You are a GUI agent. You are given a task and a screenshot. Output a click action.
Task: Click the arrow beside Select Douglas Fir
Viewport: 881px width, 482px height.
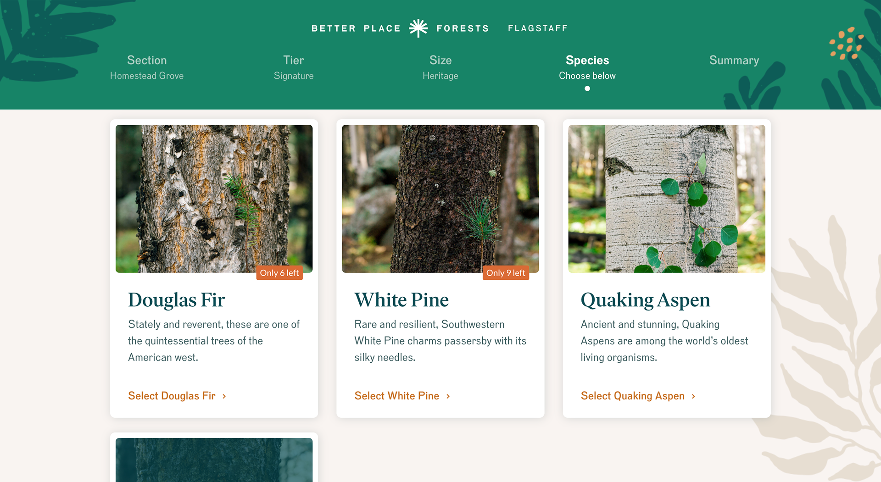[x=224, y=396]
